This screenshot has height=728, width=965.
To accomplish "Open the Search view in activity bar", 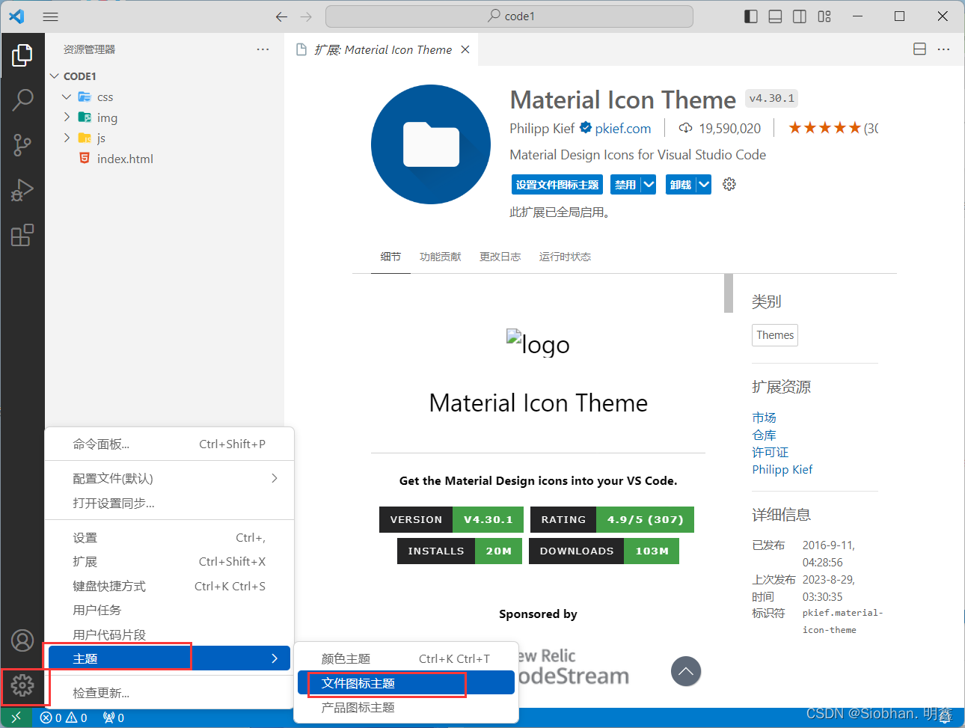I will click(22, 100).
